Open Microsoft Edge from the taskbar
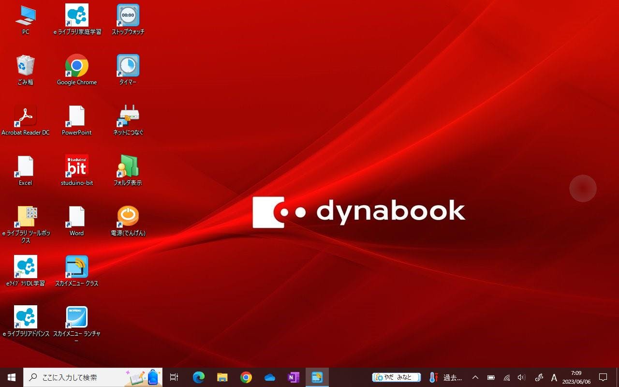Viewport: 619px width, 387px height. 199,377
